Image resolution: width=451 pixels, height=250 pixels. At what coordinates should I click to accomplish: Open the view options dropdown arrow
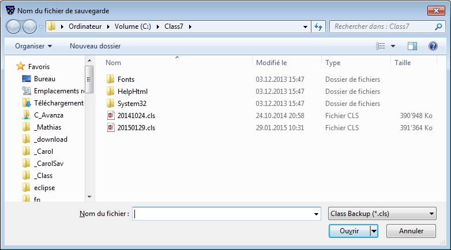point(393,46)
